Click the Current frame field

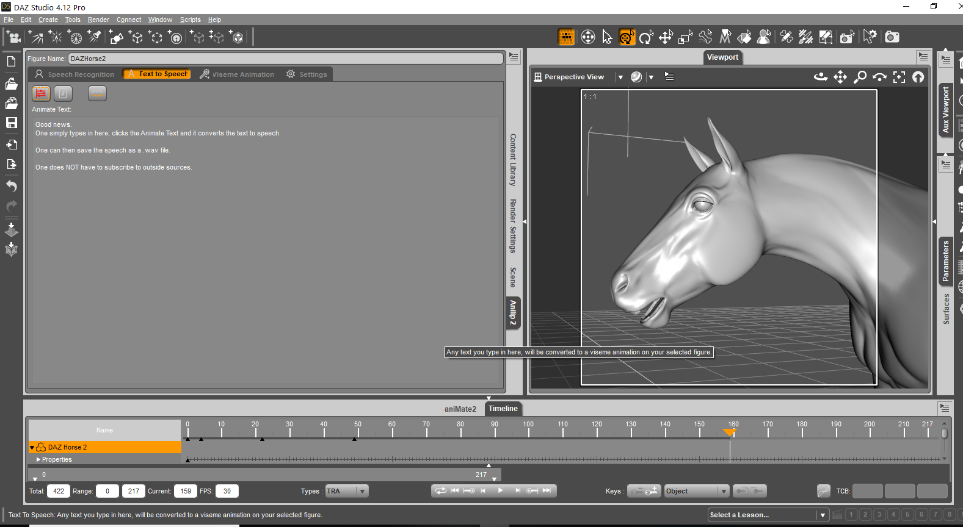pos(186,491)
